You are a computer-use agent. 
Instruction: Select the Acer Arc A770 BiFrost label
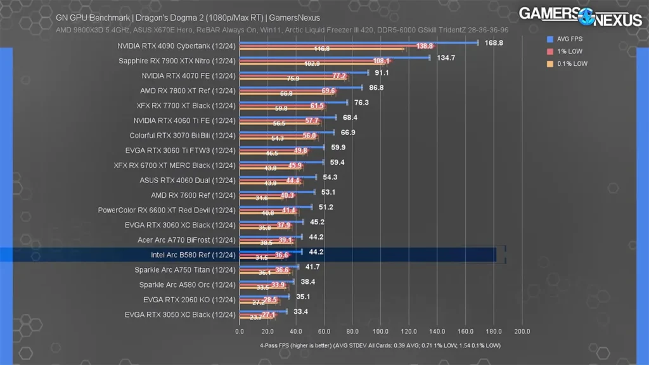187,240
